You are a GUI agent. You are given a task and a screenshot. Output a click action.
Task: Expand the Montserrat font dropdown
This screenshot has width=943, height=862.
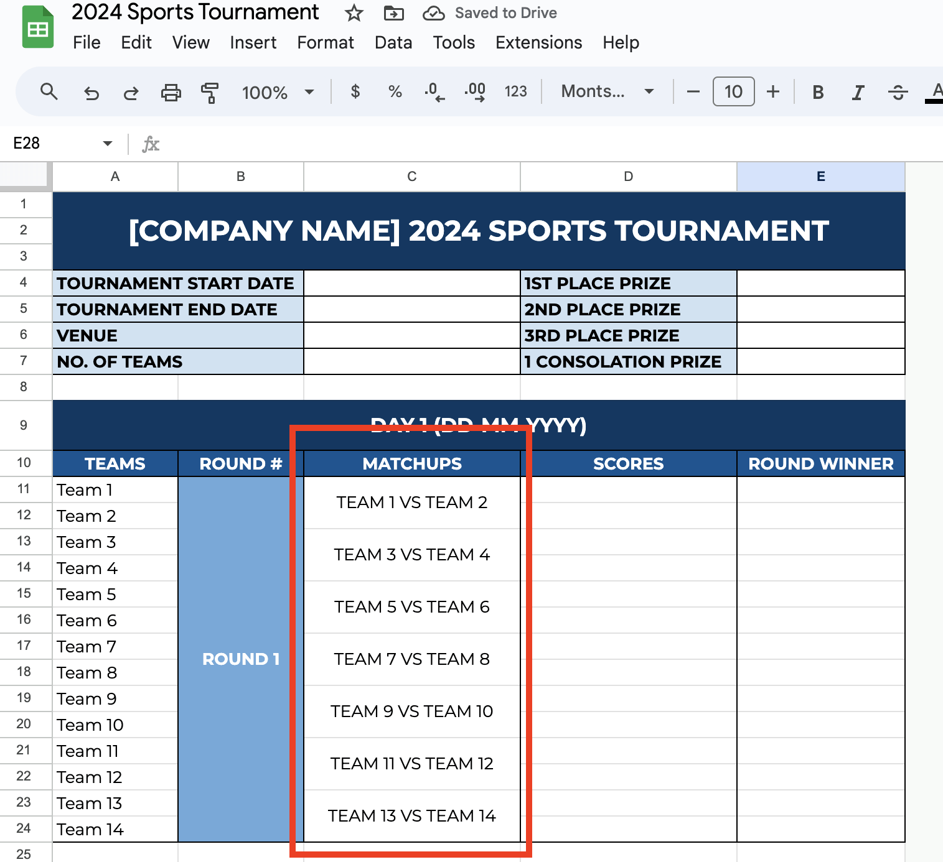click(607, 92)
